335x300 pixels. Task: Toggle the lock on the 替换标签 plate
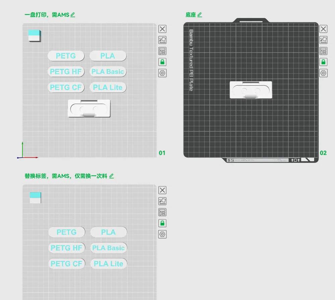[x=162, y=223]
